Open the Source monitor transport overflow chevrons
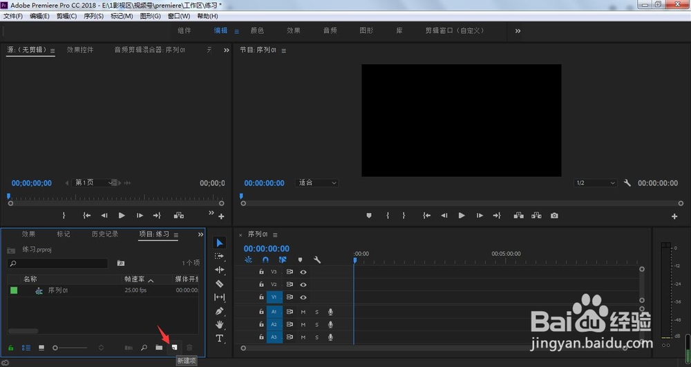 (211, 213)
